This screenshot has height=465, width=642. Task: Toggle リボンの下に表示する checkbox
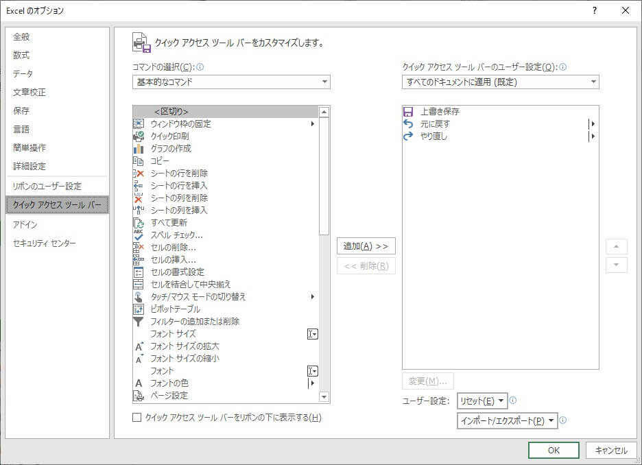point(136,417)
